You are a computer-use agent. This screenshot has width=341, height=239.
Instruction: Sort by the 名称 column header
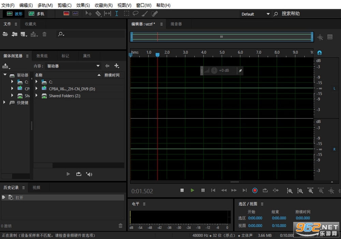coord(68,75)
